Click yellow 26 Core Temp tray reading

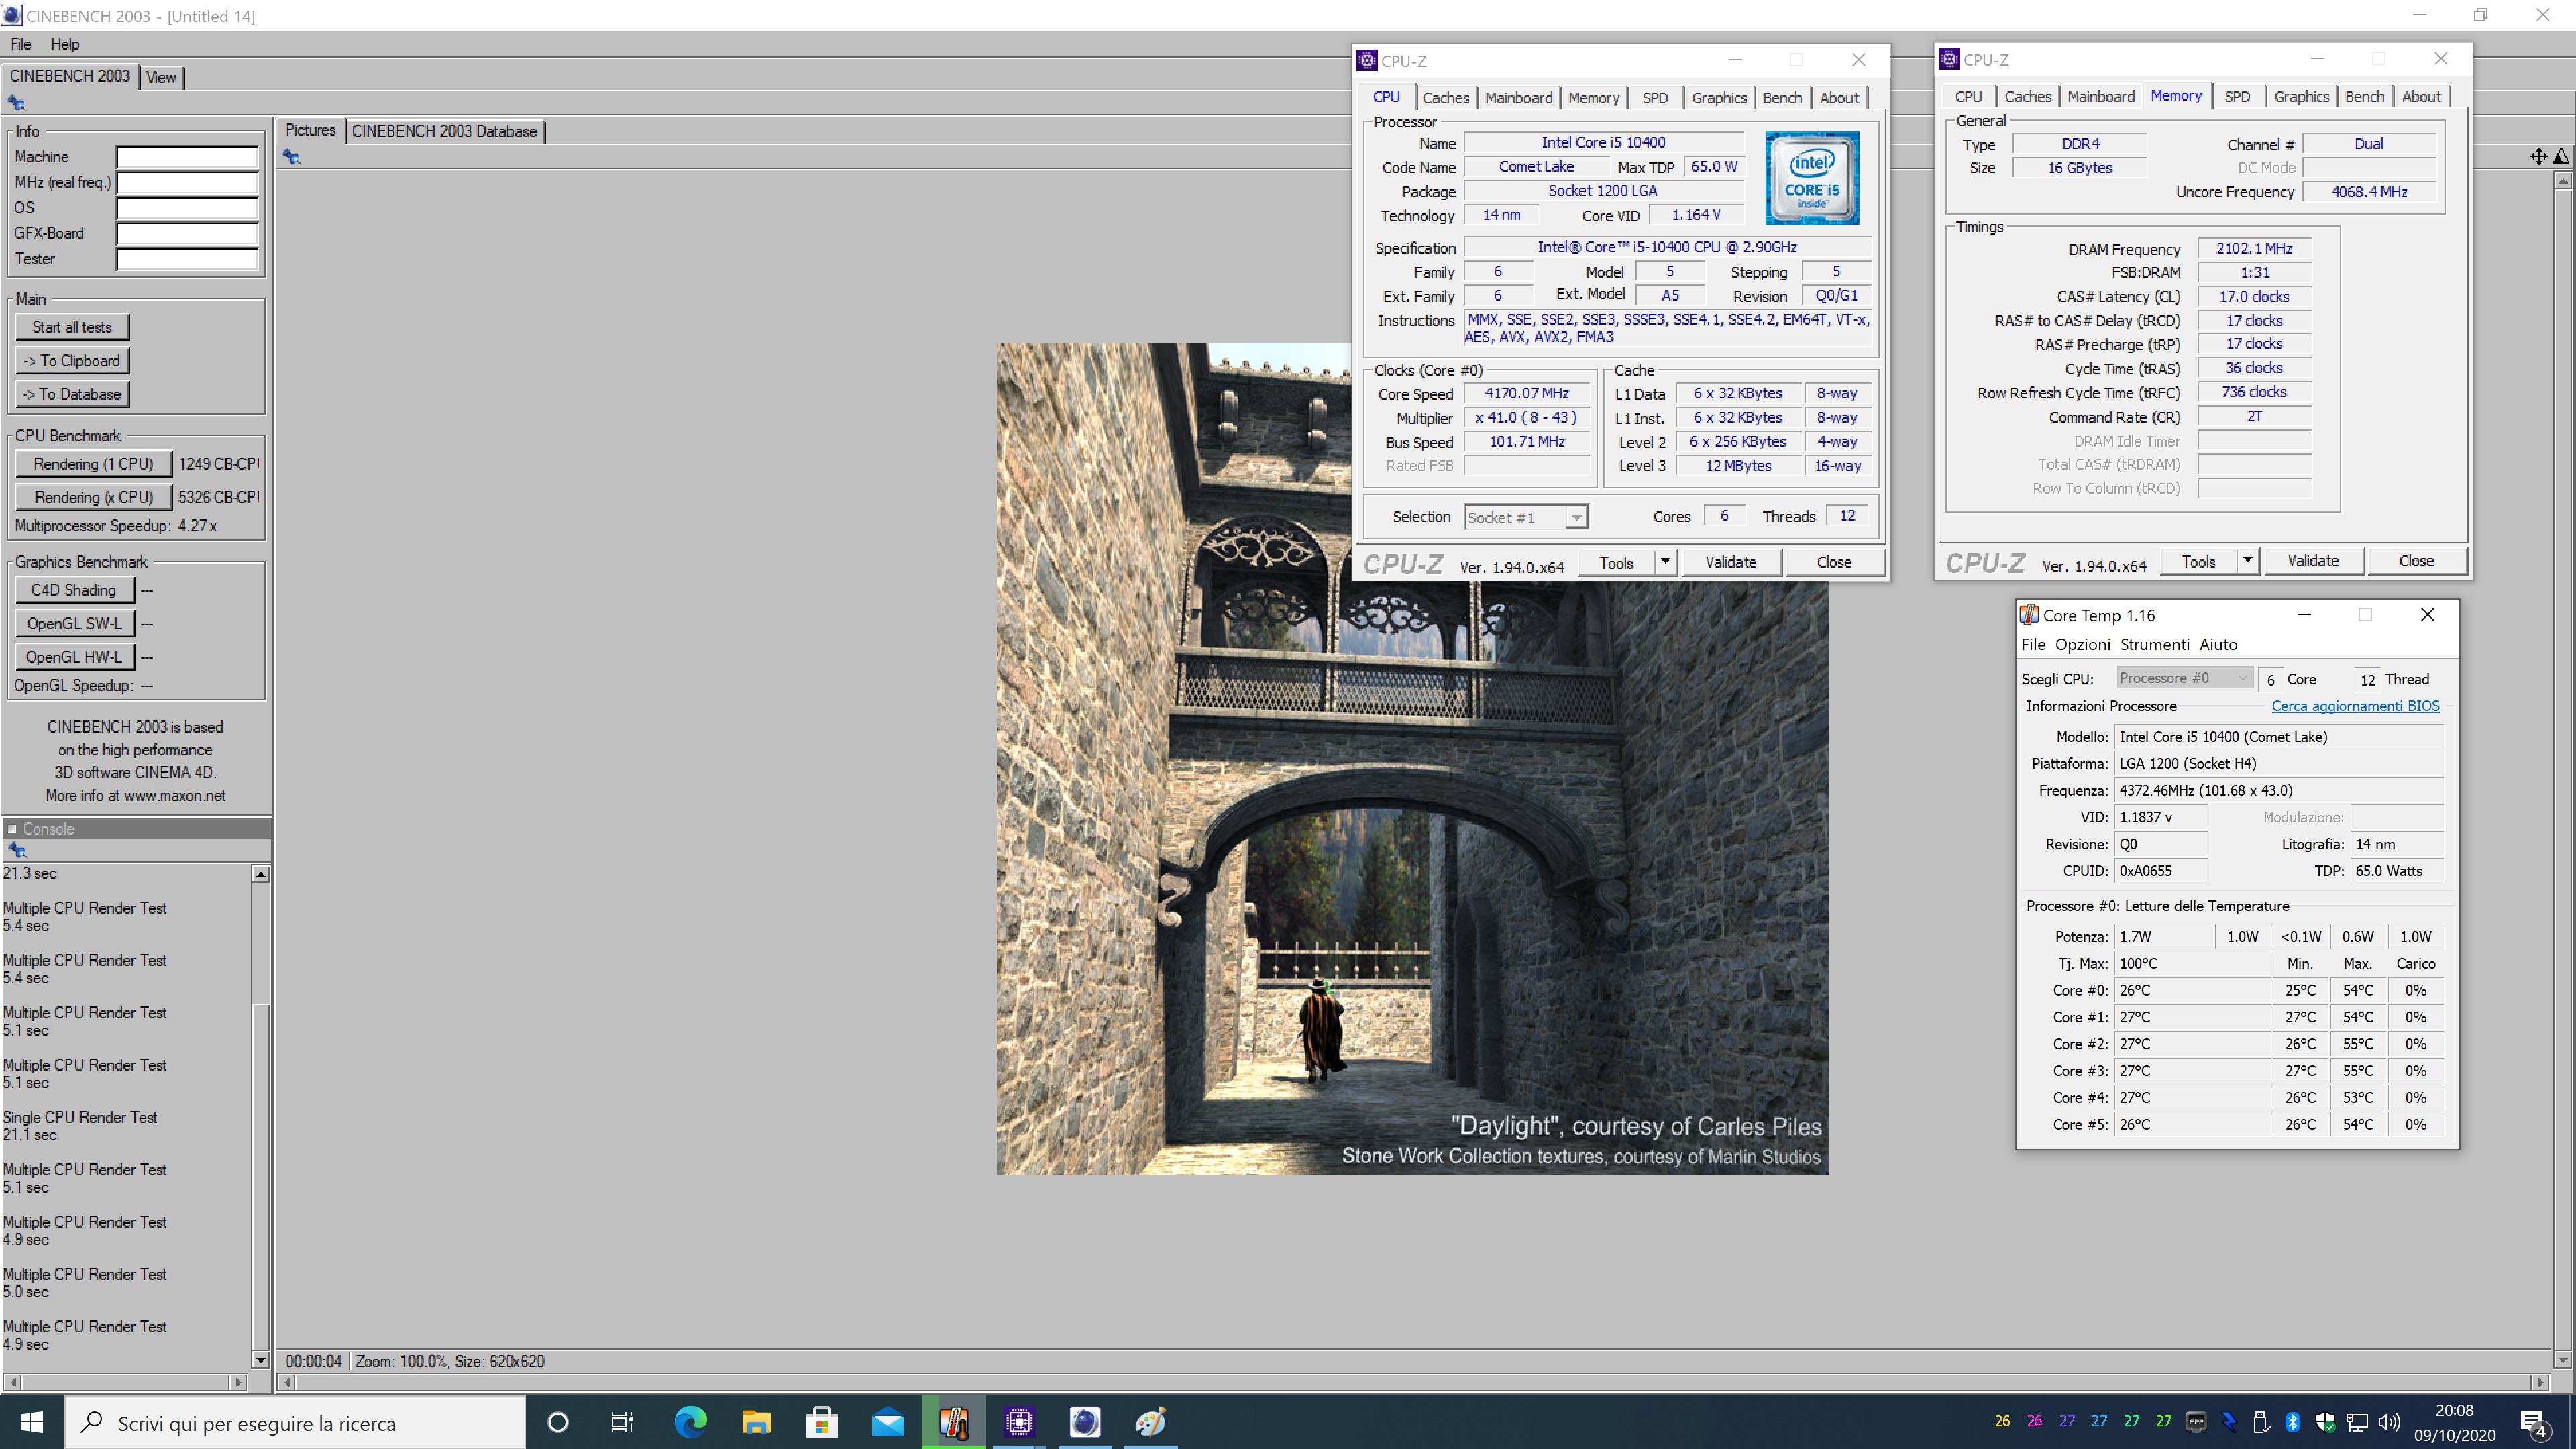[2002, 1421]
